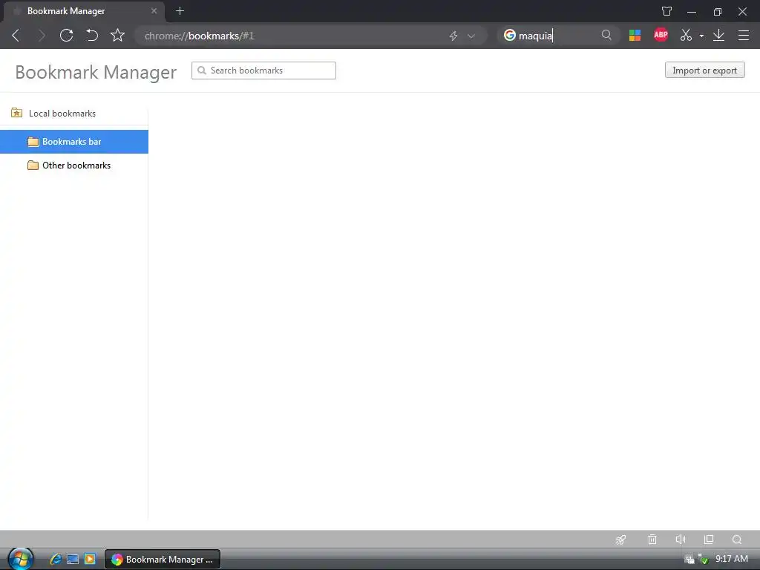Open the skin shirt icon in title bar
Image resolution: width=760 pixels, height=570 pixels.
(667, 11)
